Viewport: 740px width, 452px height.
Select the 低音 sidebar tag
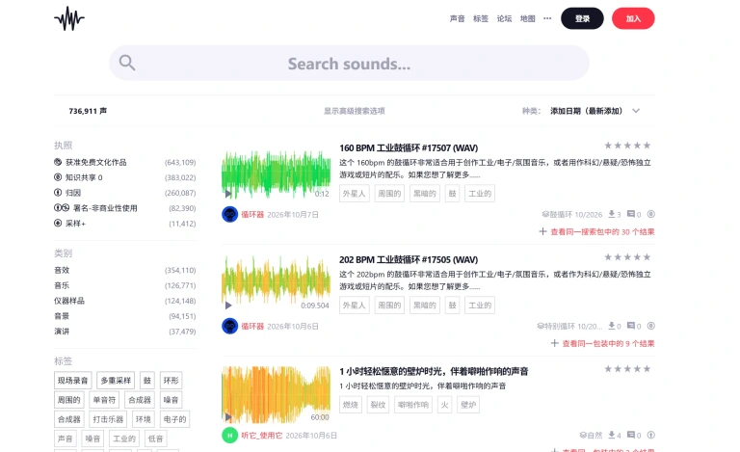tap(155, 439)
